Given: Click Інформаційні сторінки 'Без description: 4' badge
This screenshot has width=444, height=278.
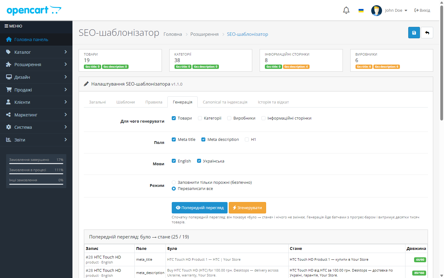Looking at the screenshot, I should click(296, 67).
